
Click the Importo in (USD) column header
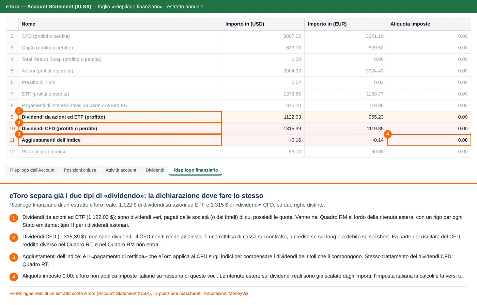[263, 24]
